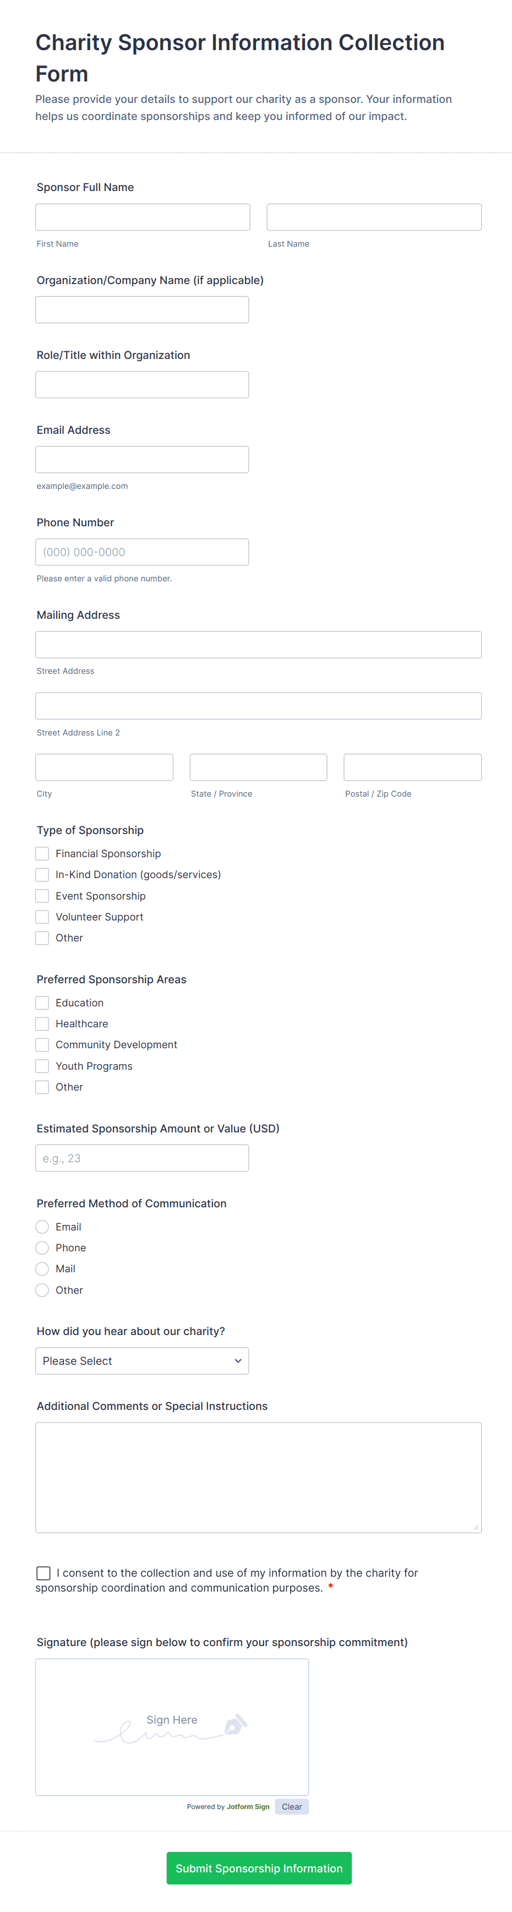
Task: Click the Phone Number field
Action: [x=141, y=552]
